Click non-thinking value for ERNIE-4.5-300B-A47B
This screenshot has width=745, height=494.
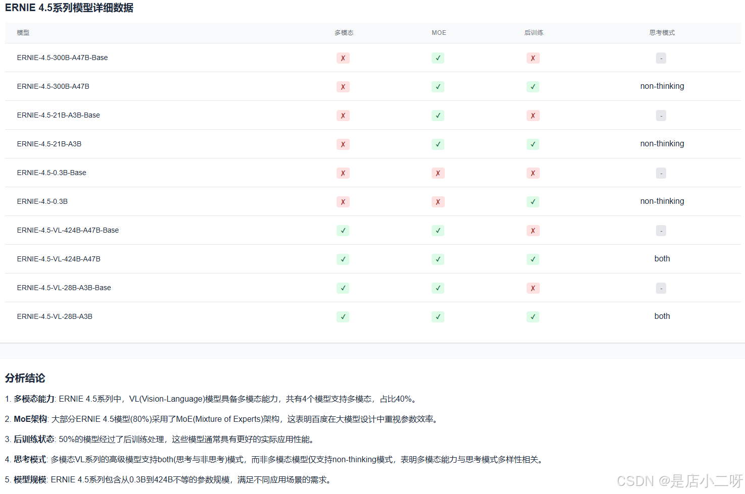(x=662, y=86)
